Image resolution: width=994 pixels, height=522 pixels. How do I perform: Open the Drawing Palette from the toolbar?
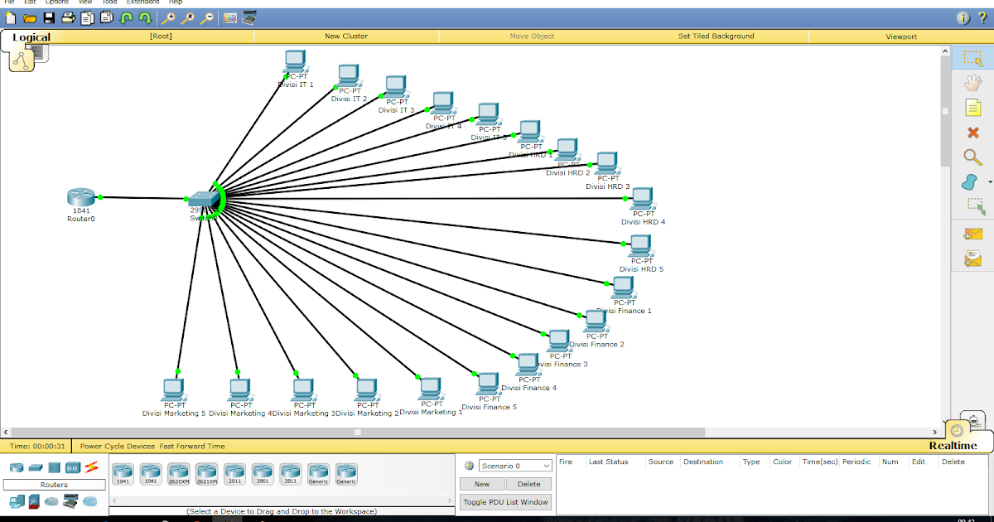(229, 17)
